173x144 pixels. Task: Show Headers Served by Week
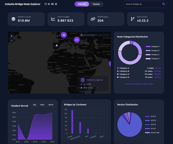point(42,105)
